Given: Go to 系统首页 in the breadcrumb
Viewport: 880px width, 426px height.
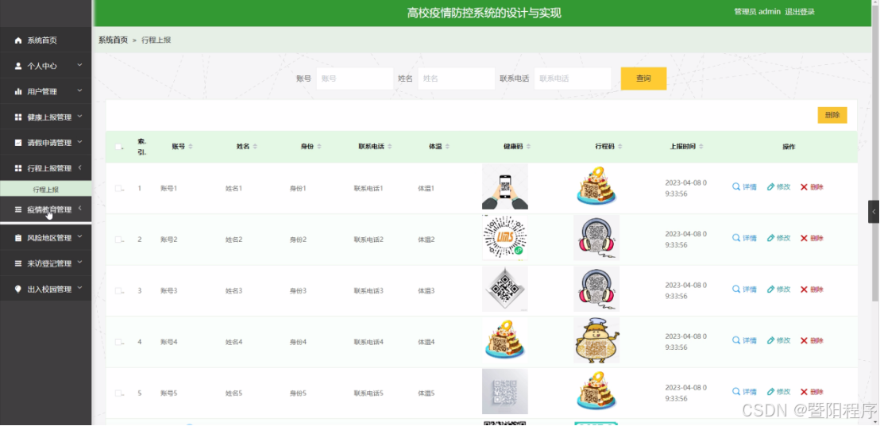Looking at the screenshot, I should tap(113, 40).
